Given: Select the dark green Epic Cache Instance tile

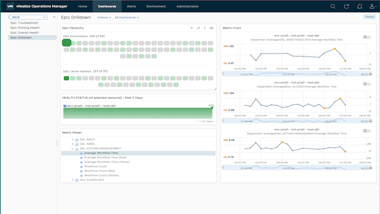Looking at the screenshot, I should point(66,78).
